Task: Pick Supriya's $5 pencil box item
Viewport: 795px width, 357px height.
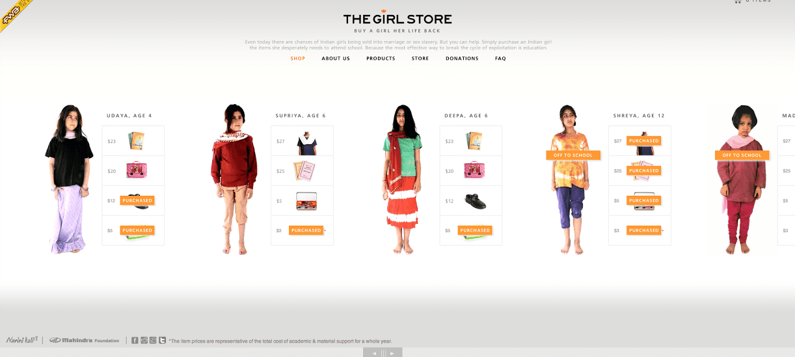Action: point(302,201)
